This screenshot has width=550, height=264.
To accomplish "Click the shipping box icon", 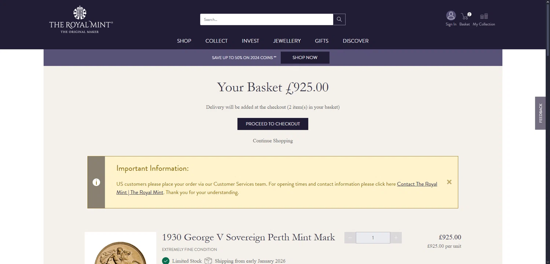I will 208,261.
